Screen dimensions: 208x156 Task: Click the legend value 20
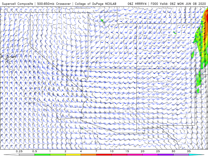pos(142,151)
